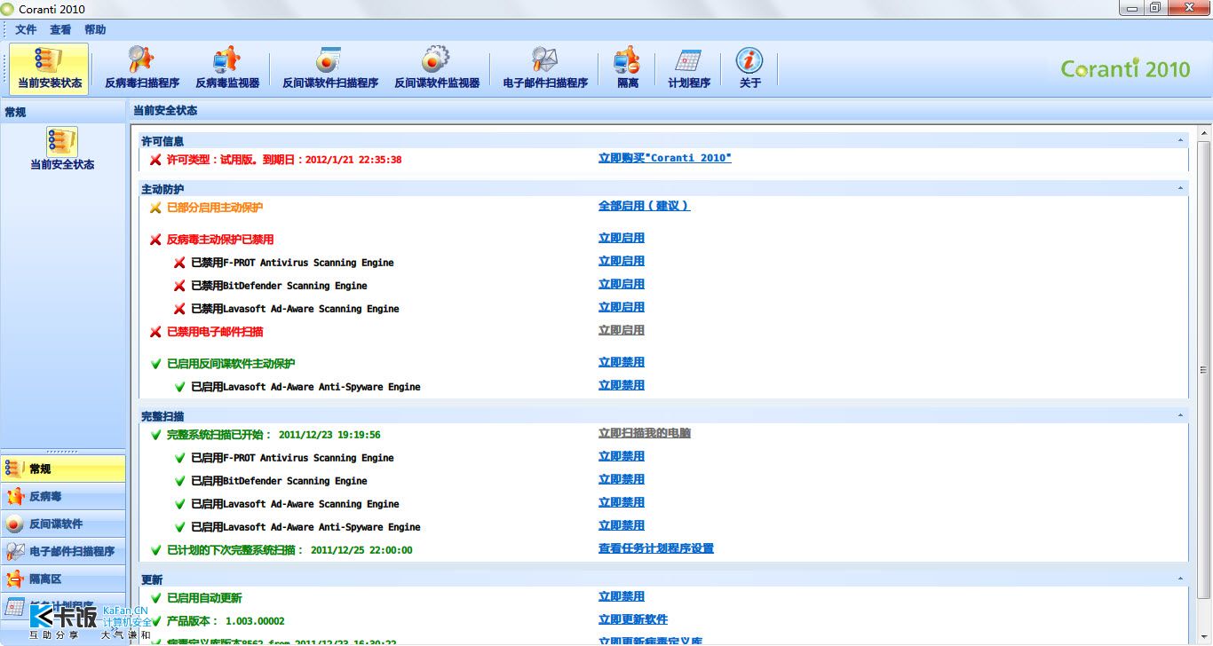Click the vertical scrollbar up arrow
Screen dimensions: 1213x646
coord(1204,133)
